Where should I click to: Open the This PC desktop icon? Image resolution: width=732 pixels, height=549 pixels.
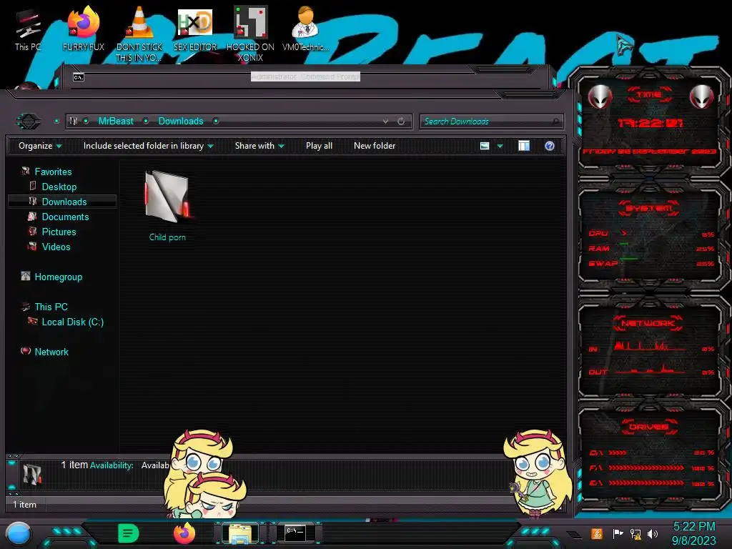(28, 29)
